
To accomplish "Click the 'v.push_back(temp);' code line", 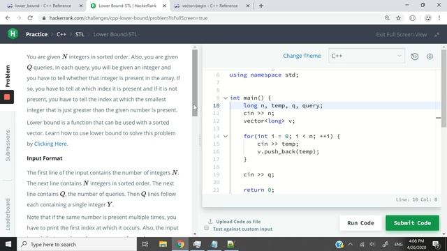I will pyautogui.click(x=288, y=152).
